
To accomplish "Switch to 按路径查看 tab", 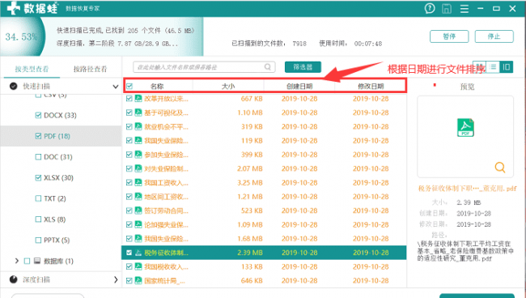I will tap(91, 69).
